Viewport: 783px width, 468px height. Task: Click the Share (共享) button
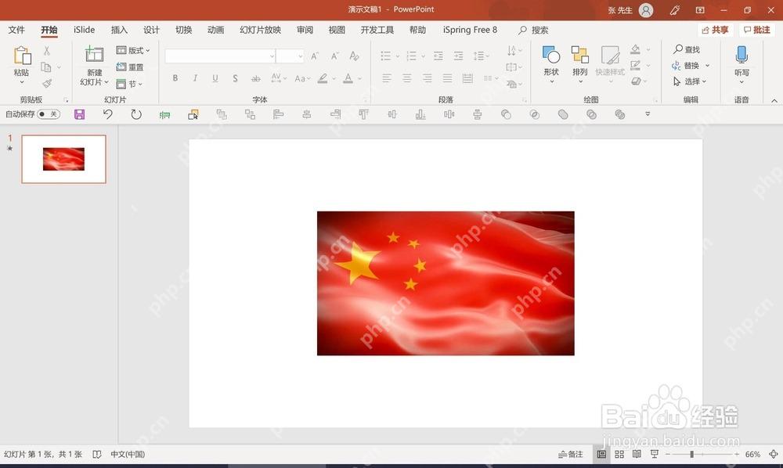pyautogui.click(x=715, y=30)
